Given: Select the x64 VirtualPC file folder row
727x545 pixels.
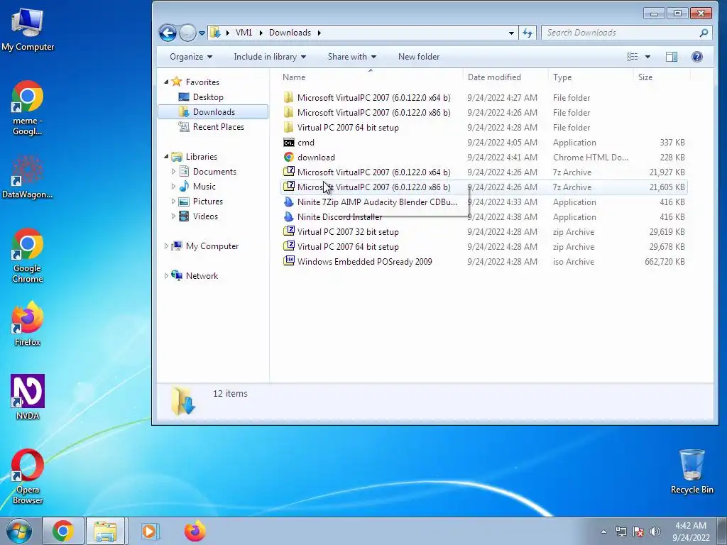Looking at the screenshot, I should click(483, 98).
